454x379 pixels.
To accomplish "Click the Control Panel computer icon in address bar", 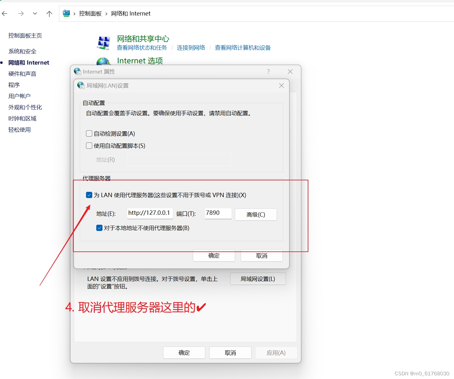I will [66, 13].
